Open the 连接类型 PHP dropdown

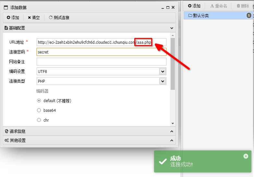[x=101, y=81]
